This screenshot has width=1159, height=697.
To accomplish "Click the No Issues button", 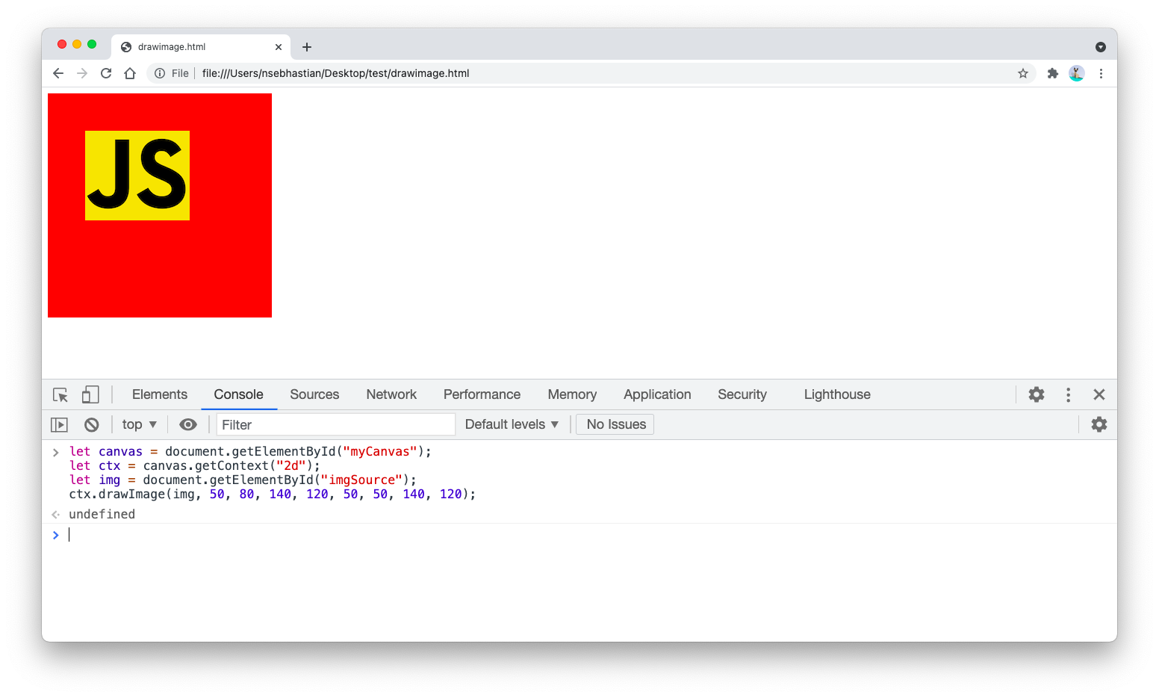I will [614, 424].
